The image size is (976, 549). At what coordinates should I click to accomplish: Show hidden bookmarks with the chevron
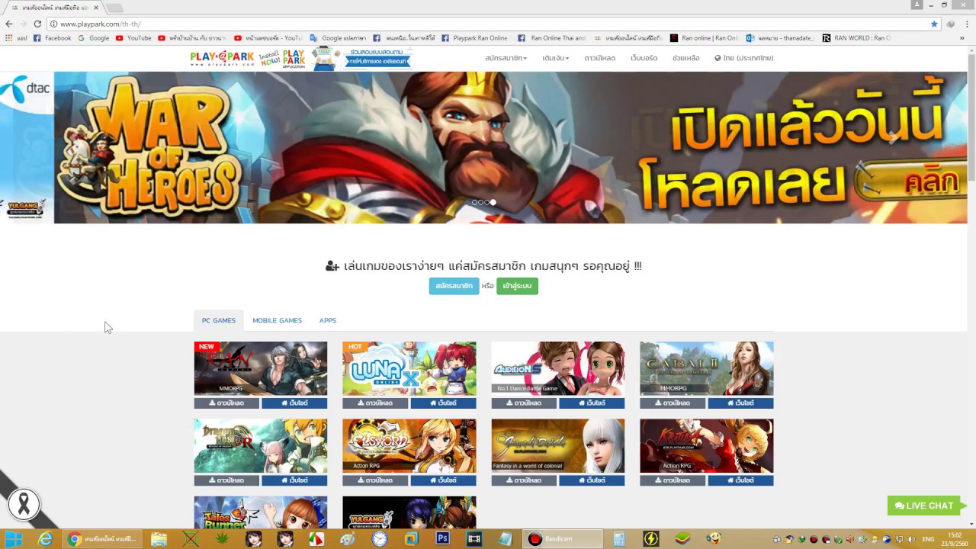pos(962,37)
